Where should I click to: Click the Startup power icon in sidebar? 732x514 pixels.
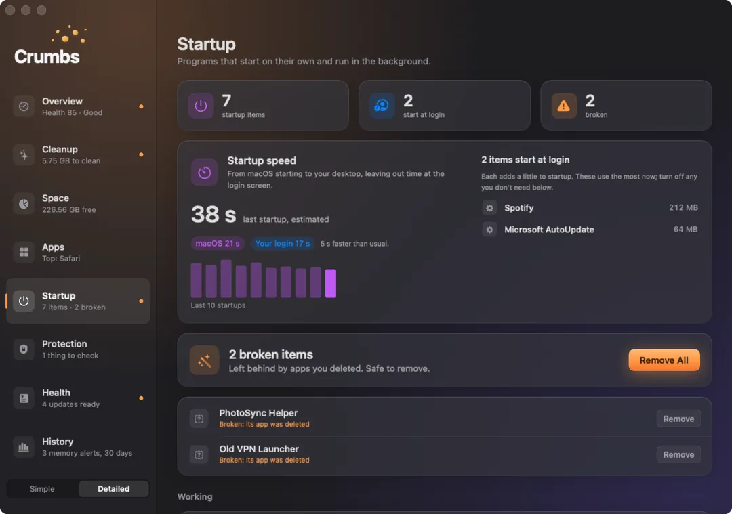[24, 301]
